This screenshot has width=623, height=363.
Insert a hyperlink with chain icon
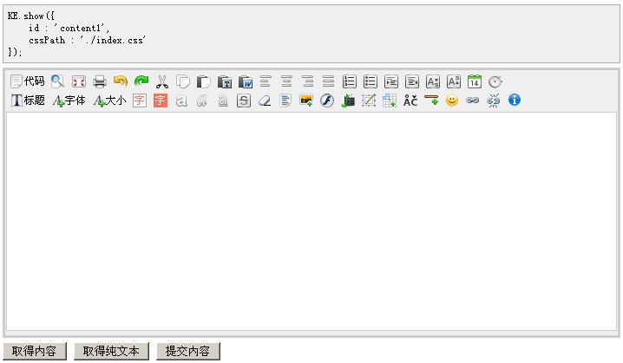pyautogui.click(x=472, y=100)
